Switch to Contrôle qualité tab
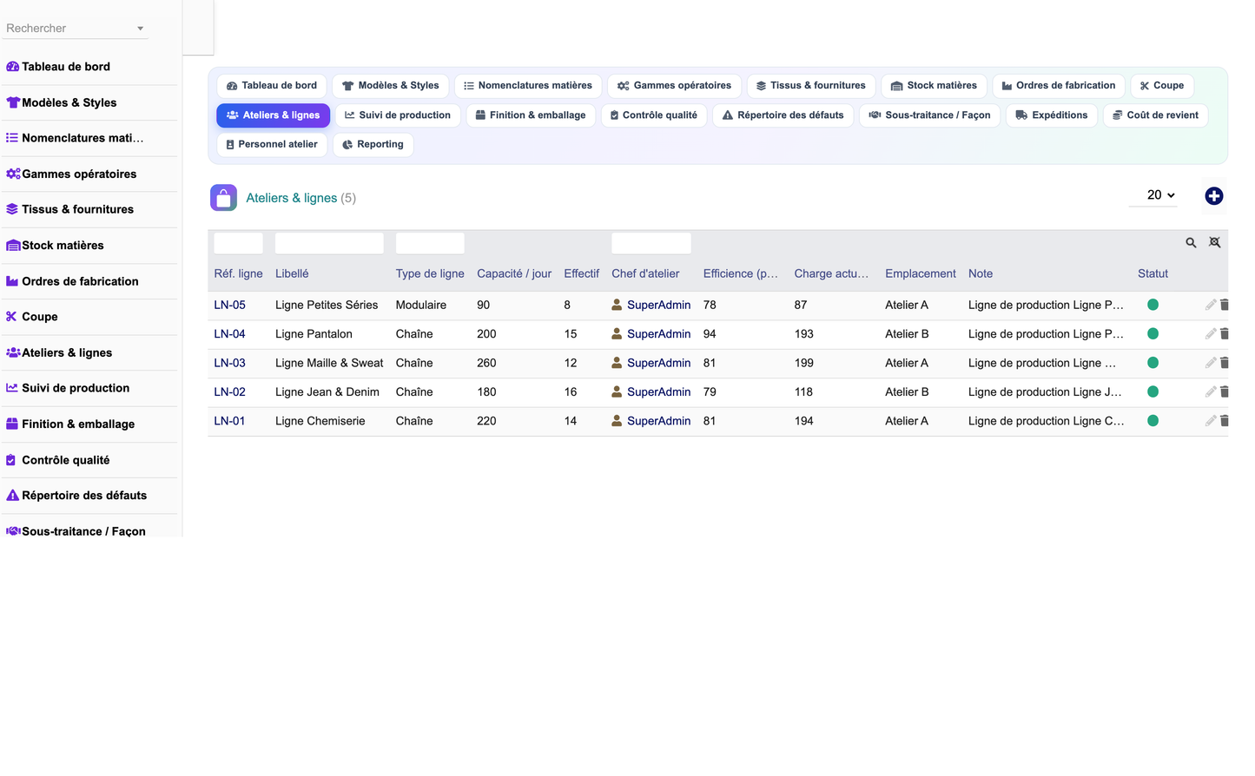 coord(654,115)
